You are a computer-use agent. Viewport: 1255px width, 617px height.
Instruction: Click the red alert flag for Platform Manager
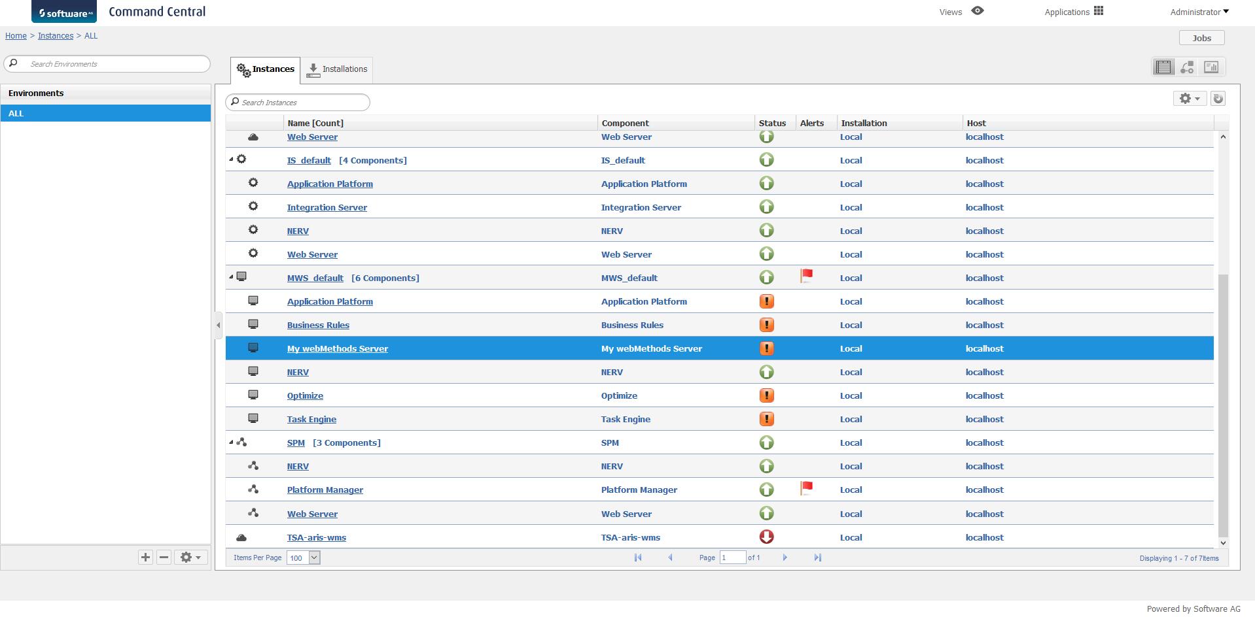807,488
